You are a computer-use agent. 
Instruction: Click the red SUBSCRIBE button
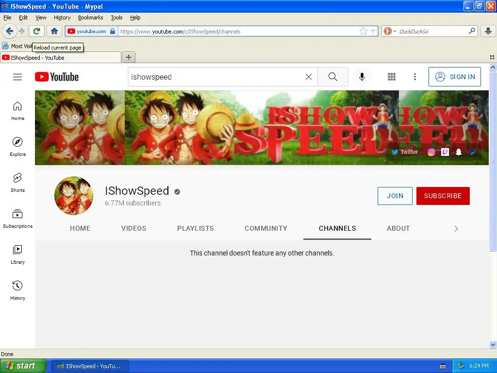point(443,196)
